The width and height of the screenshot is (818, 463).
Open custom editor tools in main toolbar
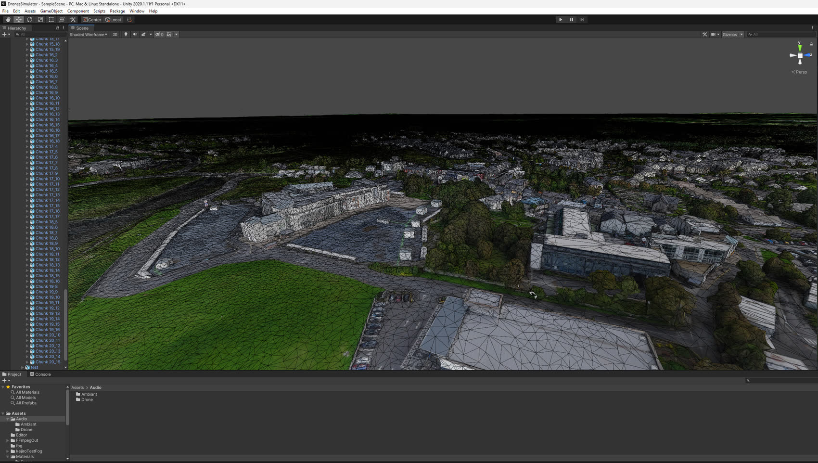pyautogui.click(x=73, y=20)
